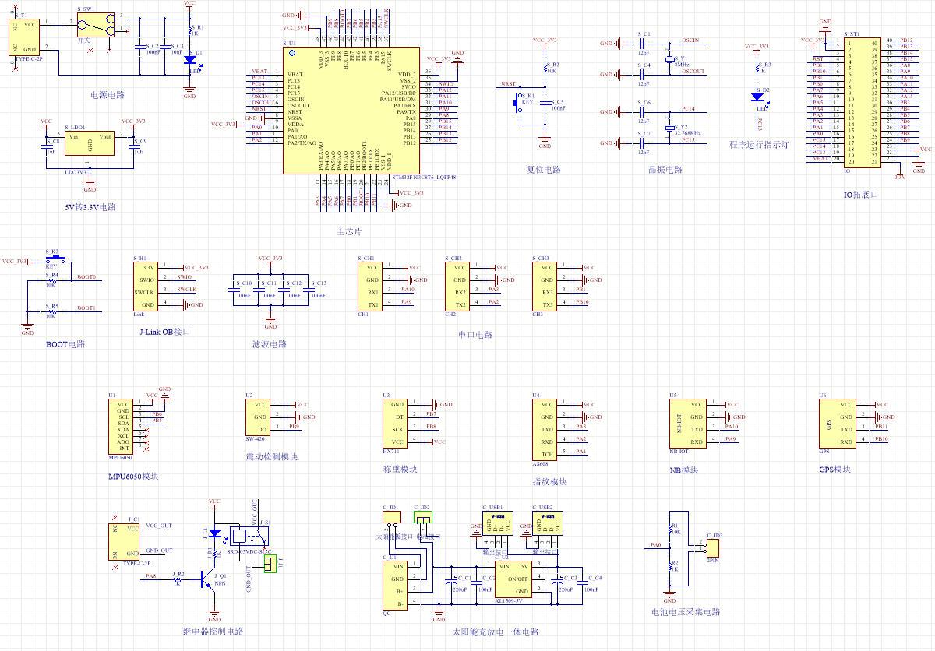Click the 复位电路 label

544,170
